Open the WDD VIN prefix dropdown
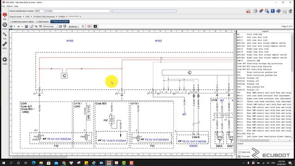295x166 pixels. 43,11
